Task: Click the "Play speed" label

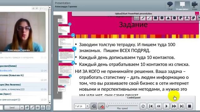Action: pyautogui.click(x=122, y=109)
